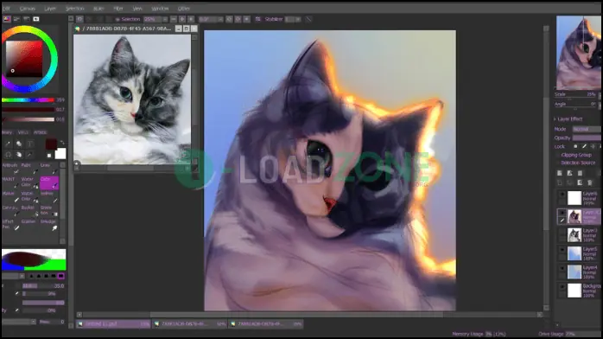The image size is (603, 339).
Task: Open the Filter menu
Action: (x=118, y=8)
